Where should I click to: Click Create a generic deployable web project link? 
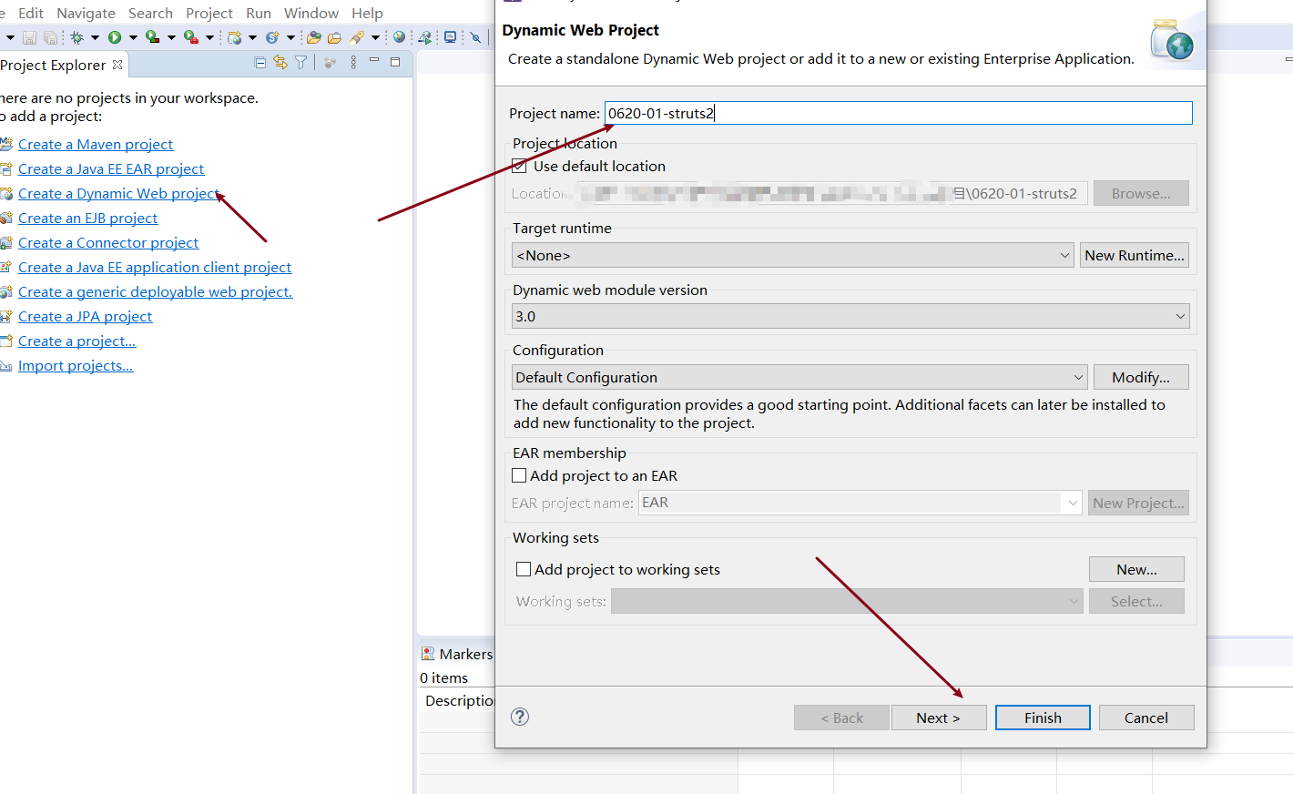click(x=155, y=291)
